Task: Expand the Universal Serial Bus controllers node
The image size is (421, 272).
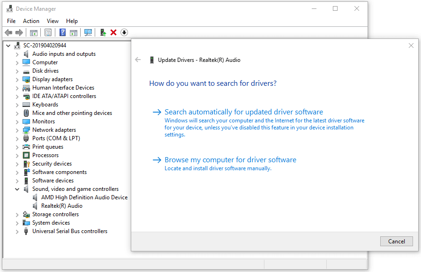Action: point(17,232)
